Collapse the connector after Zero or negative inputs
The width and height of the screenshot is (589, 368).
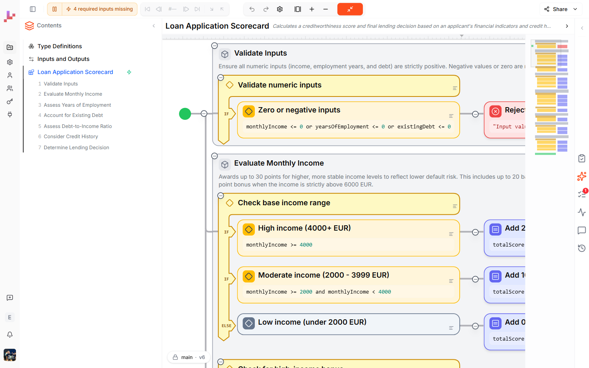point(475,114)
